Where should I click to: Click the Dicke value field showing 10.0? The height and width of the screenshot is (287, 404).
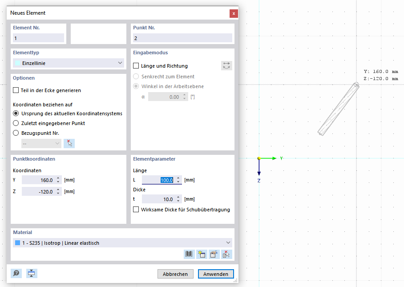coord(160,198)
